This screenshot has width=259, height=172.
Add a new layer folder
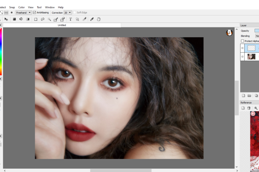tap(249, 95)
